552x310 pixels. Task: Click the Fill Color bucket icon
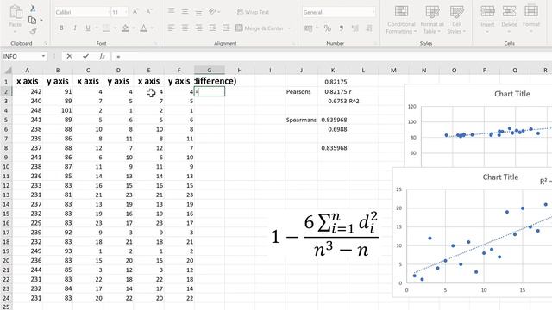tap(125, 28)
